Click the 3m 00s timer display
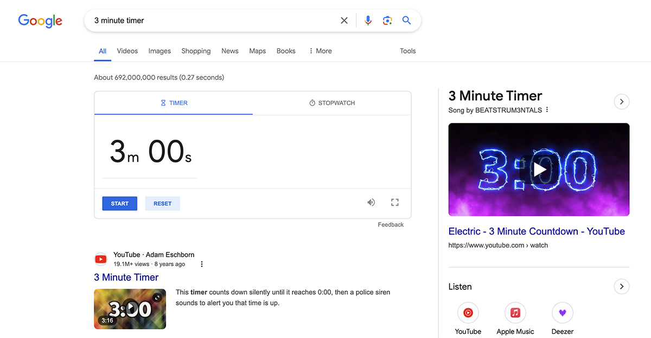Screen dimensions: 651x338 [x=150, y=152]
